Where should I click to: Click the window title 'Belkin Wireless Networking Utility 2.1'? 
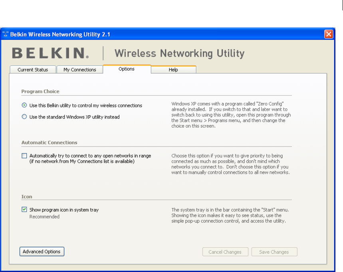coord(60,35)
